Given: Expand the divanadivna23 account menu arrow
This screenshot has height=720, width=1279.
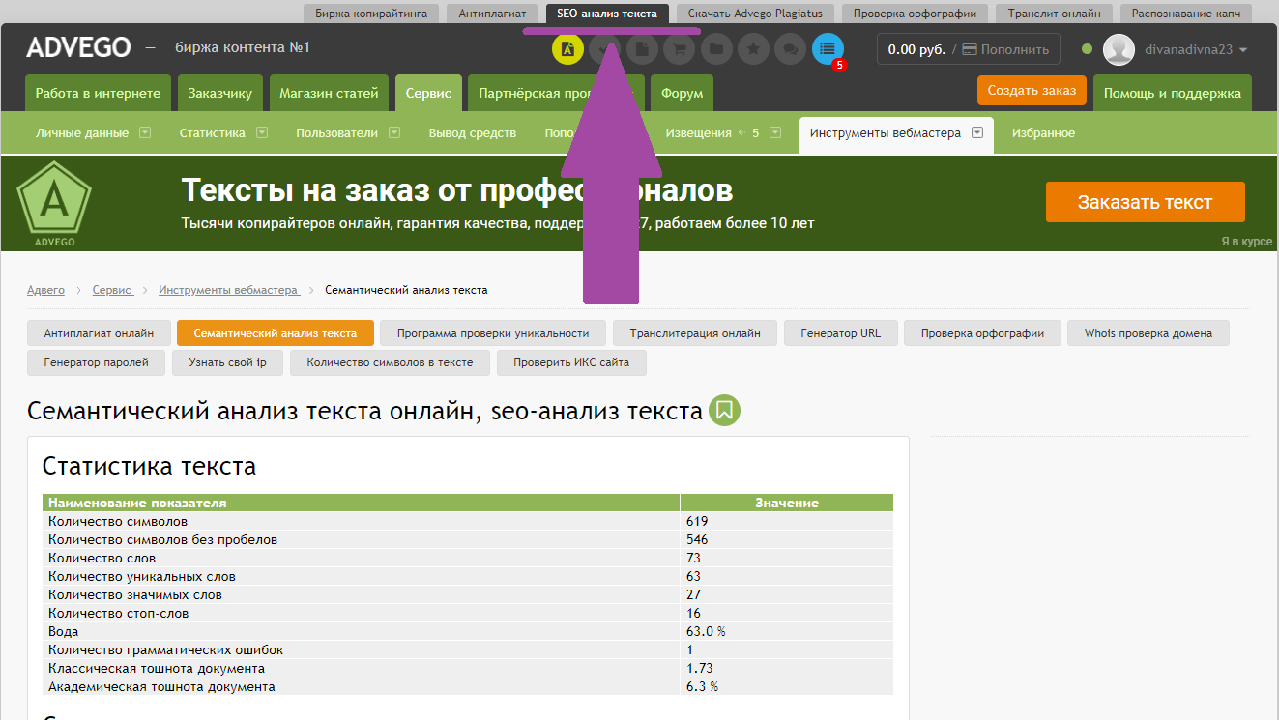Looking at the screenshot, I should 1243,50.
